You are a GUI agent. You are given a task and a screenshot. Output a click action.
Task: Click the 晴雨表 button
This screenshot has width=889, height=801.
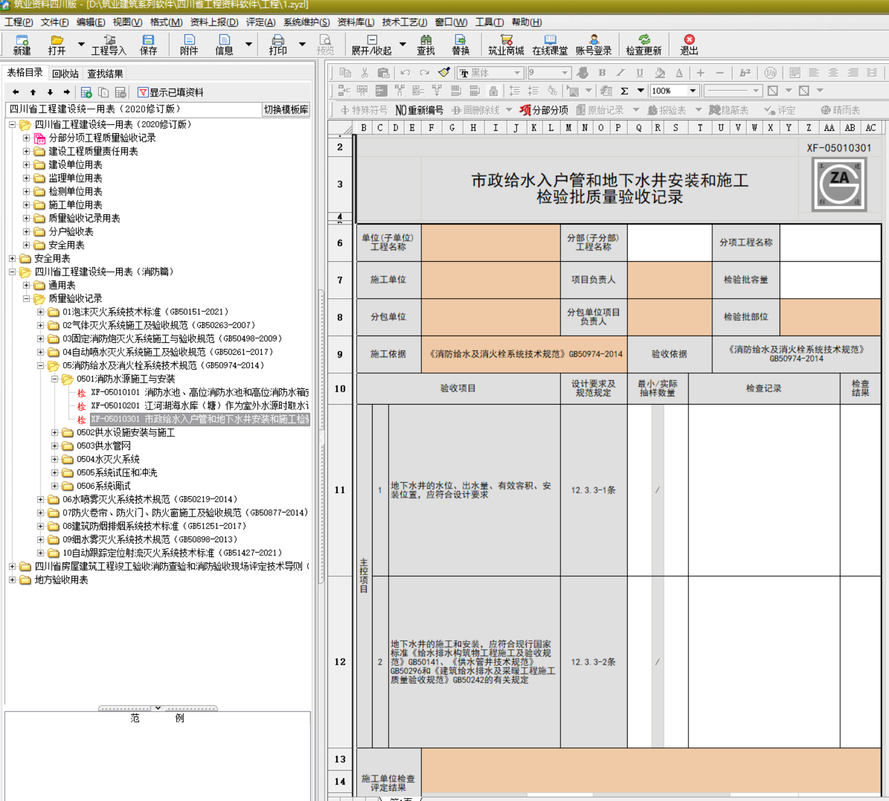pyautogui.click(x=840, y=110)
